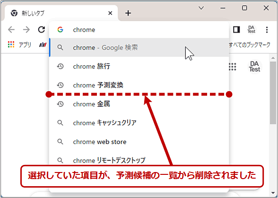Click history icon beside chrome 金属

61,104
